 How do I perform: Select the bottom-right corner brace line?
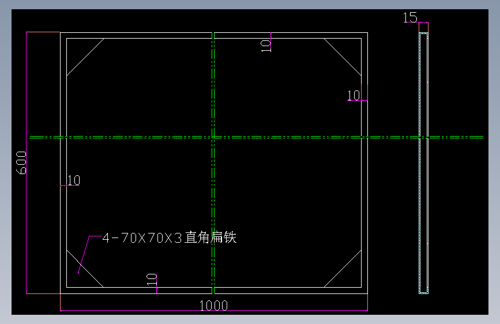(343, 269)
